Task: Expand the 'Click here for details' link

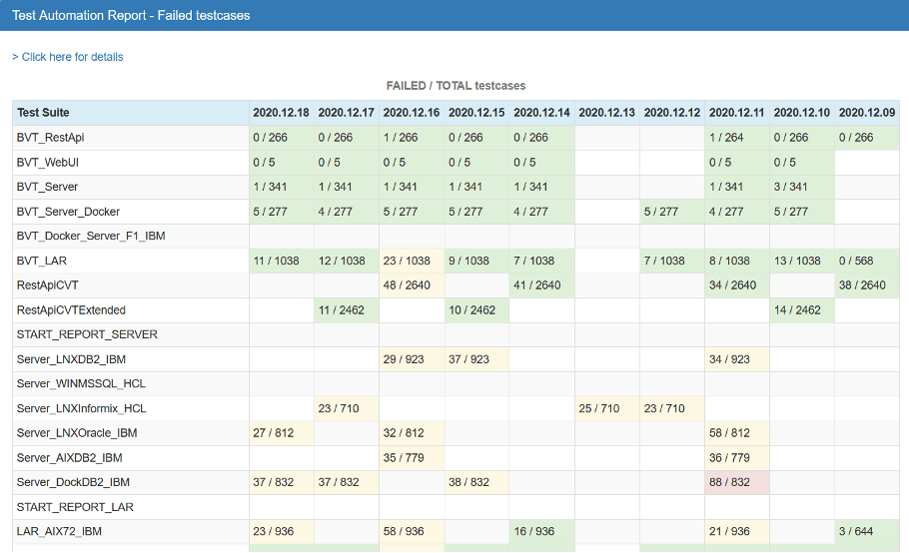Action: click(x=68, y=57)
